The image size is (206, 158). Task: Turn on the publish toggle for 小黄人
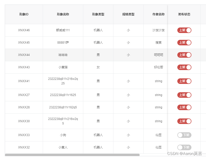point(184,147)
